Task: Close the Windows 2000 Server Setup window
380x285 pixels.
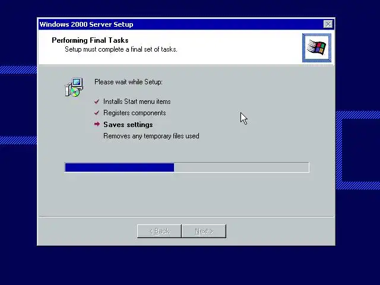Action: coord(328,24)
